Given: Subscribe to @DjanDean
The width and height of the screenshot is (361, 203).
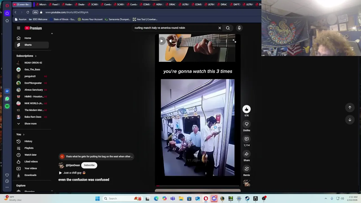Looking at the screenshot, I should click(x=89, y=165).
